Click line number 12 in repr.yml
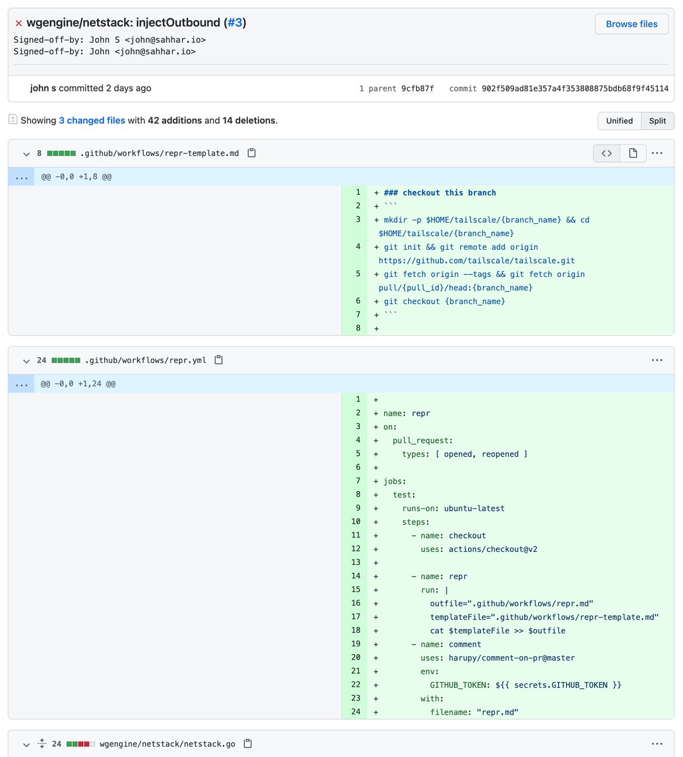The image size is (683, 757). (356, 549)
